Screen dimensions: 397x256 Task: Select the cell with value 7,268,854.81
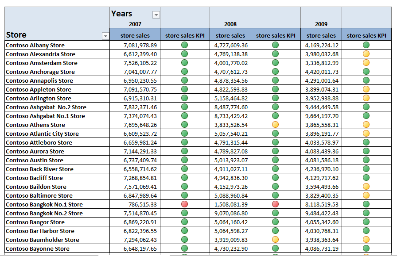[x=135, y=178]
